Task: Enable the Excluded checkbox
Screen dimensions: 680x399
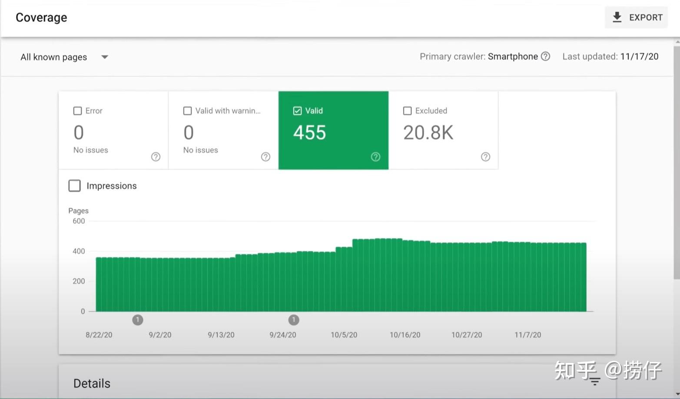Action: [x=408, y=111]
